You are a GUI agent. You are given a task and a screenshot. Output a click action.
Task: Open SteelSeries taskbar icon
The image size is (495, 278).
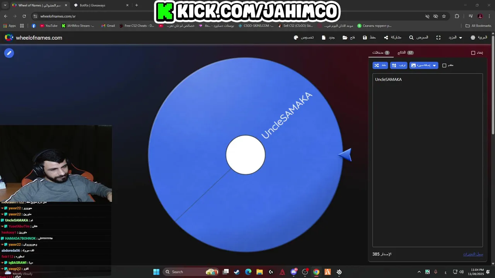(x=339, y=272)
